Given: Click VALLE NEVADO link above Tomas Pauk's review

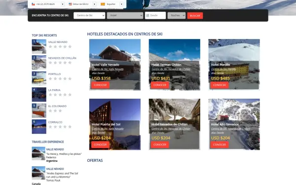Looking at the screenshot, I should pos(55,169).
